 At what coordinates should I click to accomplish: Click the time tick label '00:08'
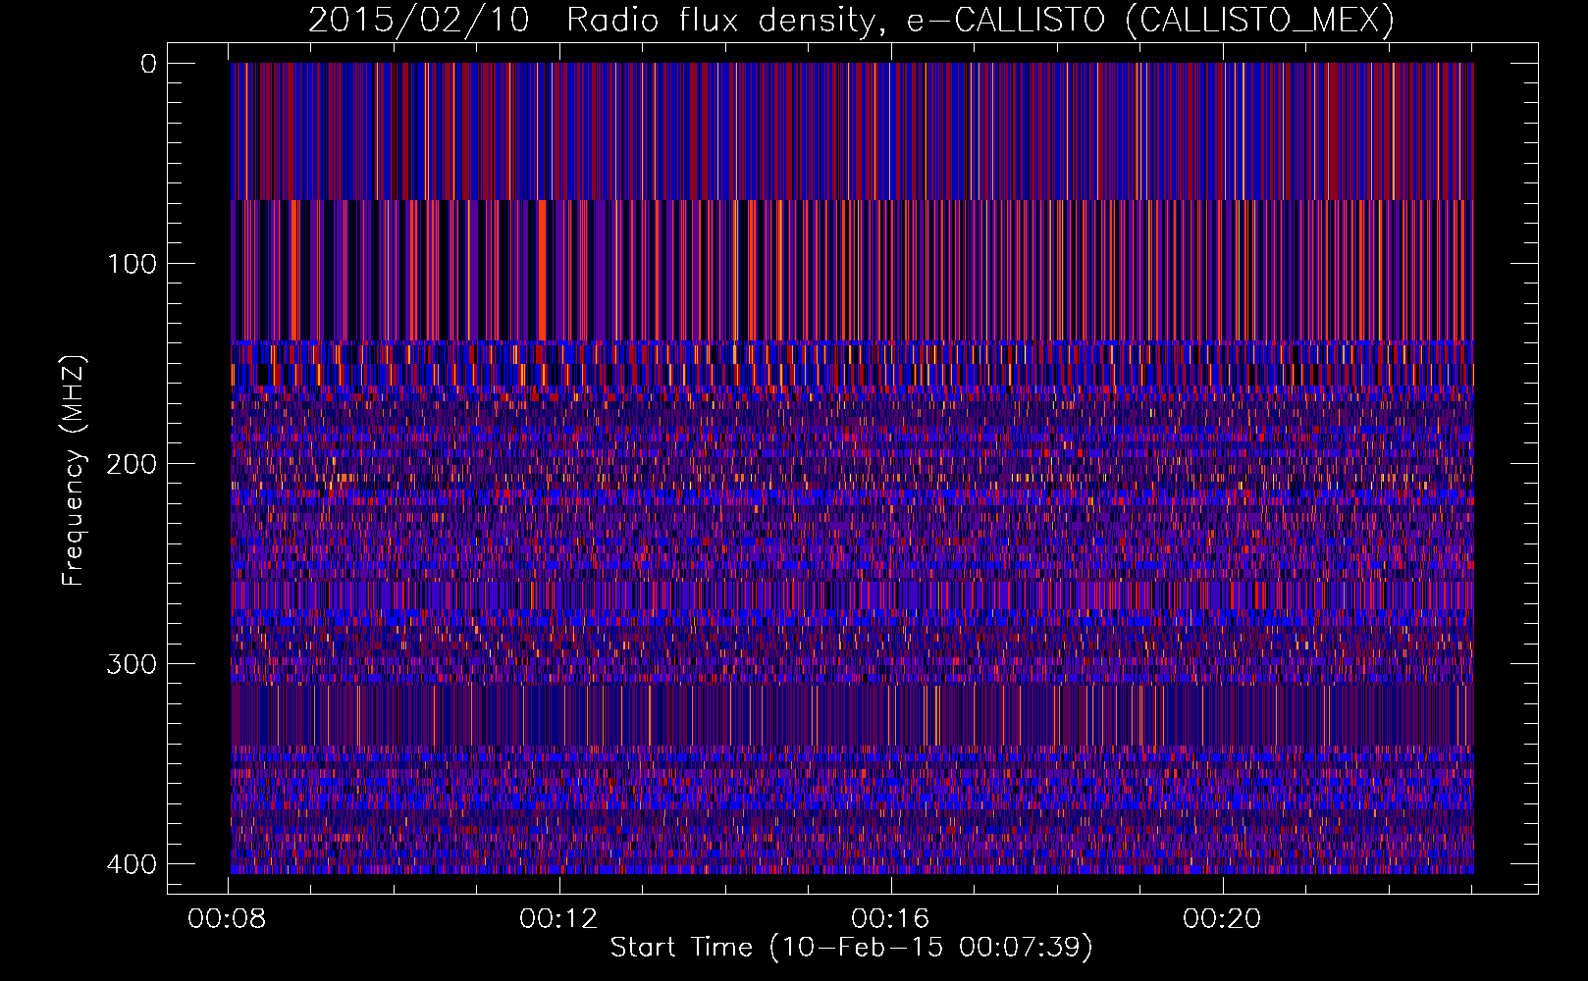coord(228,919)
